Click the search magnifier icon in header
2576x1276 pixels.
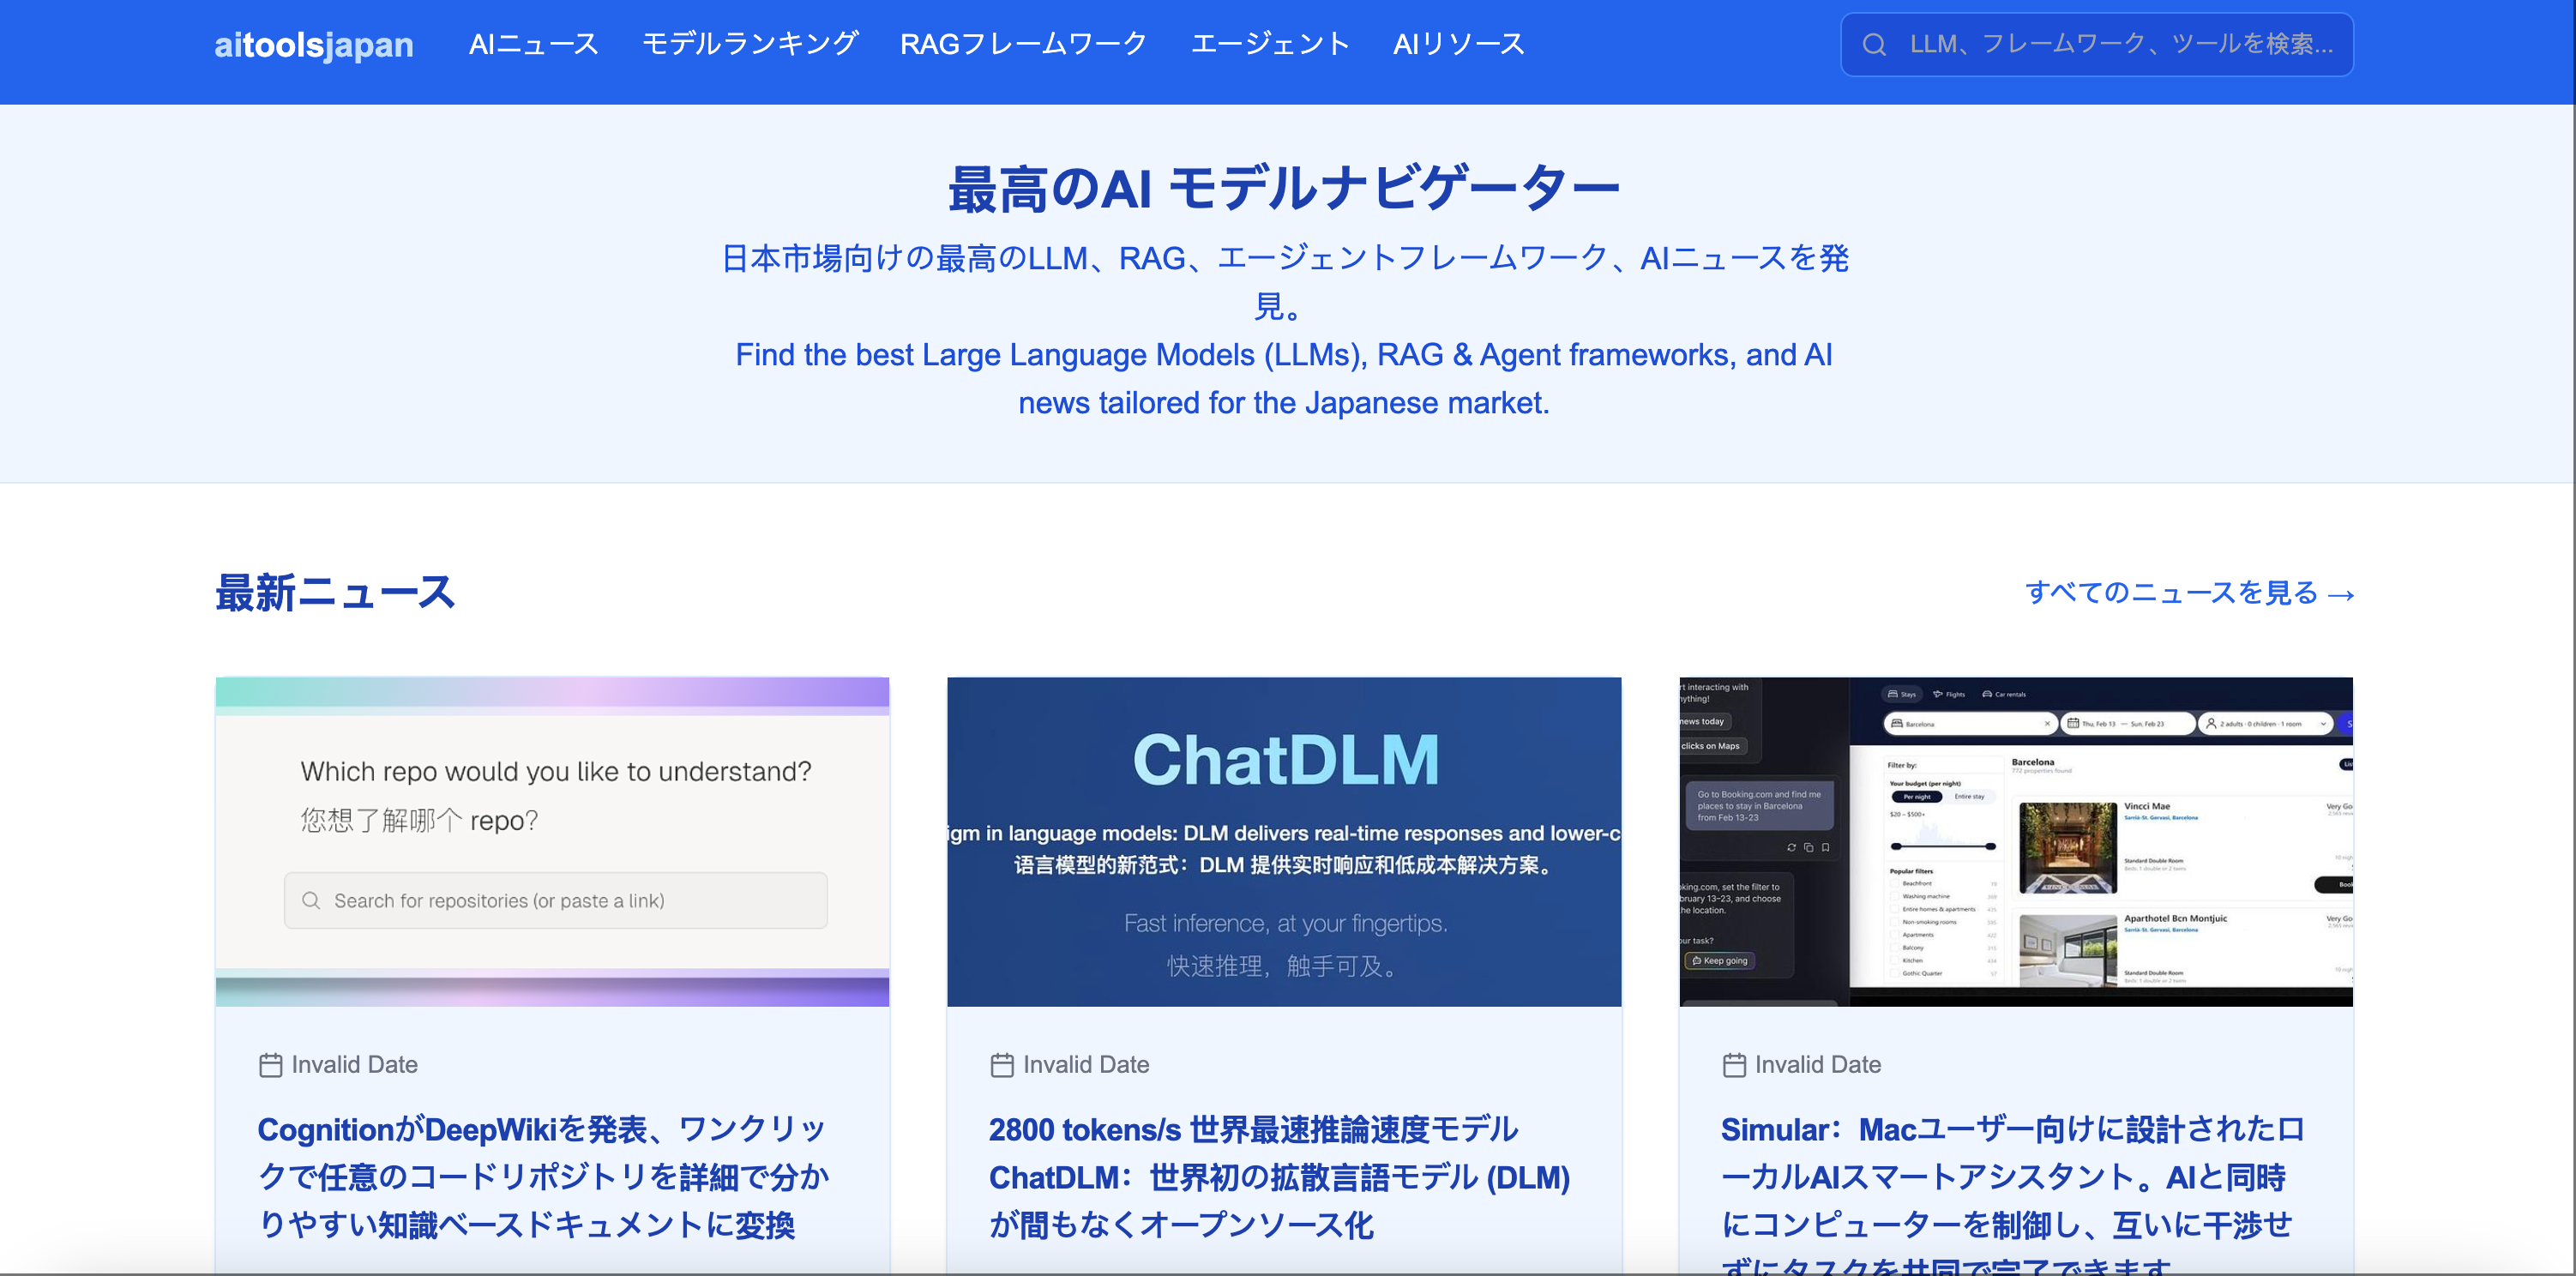click(1874, 45)
